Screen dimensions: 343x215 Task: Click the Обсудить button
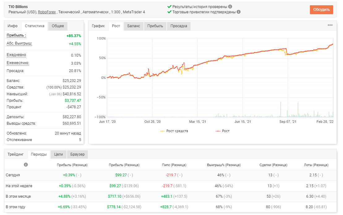[x=321, y=10]
